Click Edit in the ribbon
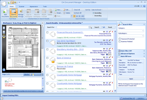This screenshot has height=100, width=147. pyautogui.click(x=66, y=10)
